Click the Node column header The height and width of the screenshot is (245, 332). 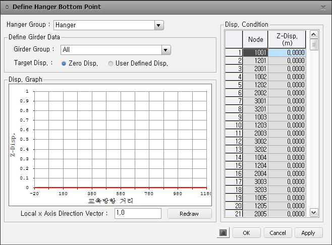(255, 39)
